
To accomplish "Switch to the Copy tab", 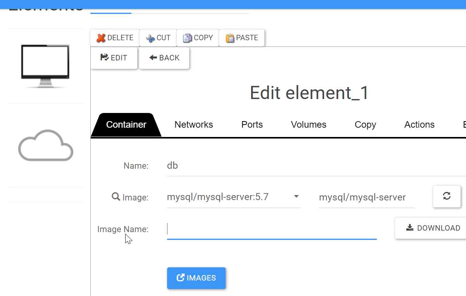I will coord(365,125).
